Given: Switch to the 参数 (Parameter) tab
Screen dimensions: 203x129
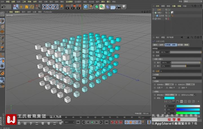Looking at the screenshot, I should tap(174, 45).
